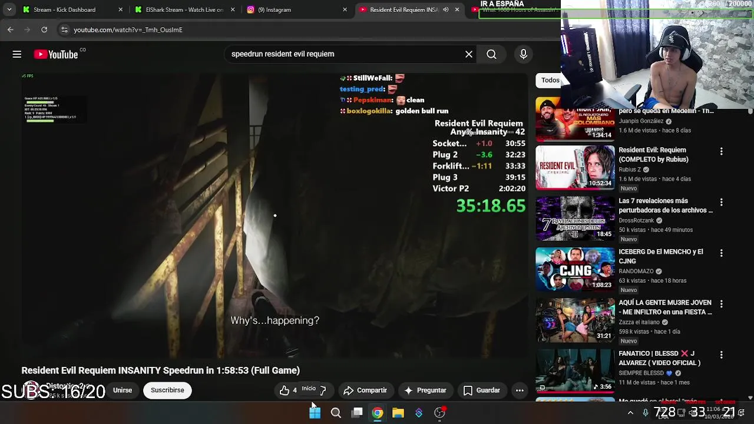
Task: Open the 7 Revelaciones thumbnail
Action: pos(575,218)
